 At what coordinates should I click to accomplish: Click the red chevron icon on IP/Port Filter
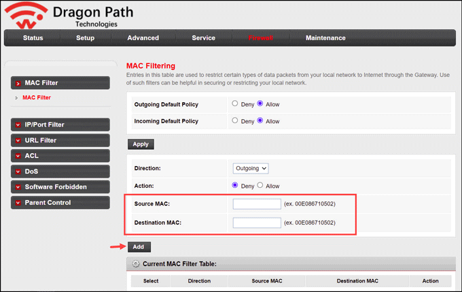click(x=18, y=125)
